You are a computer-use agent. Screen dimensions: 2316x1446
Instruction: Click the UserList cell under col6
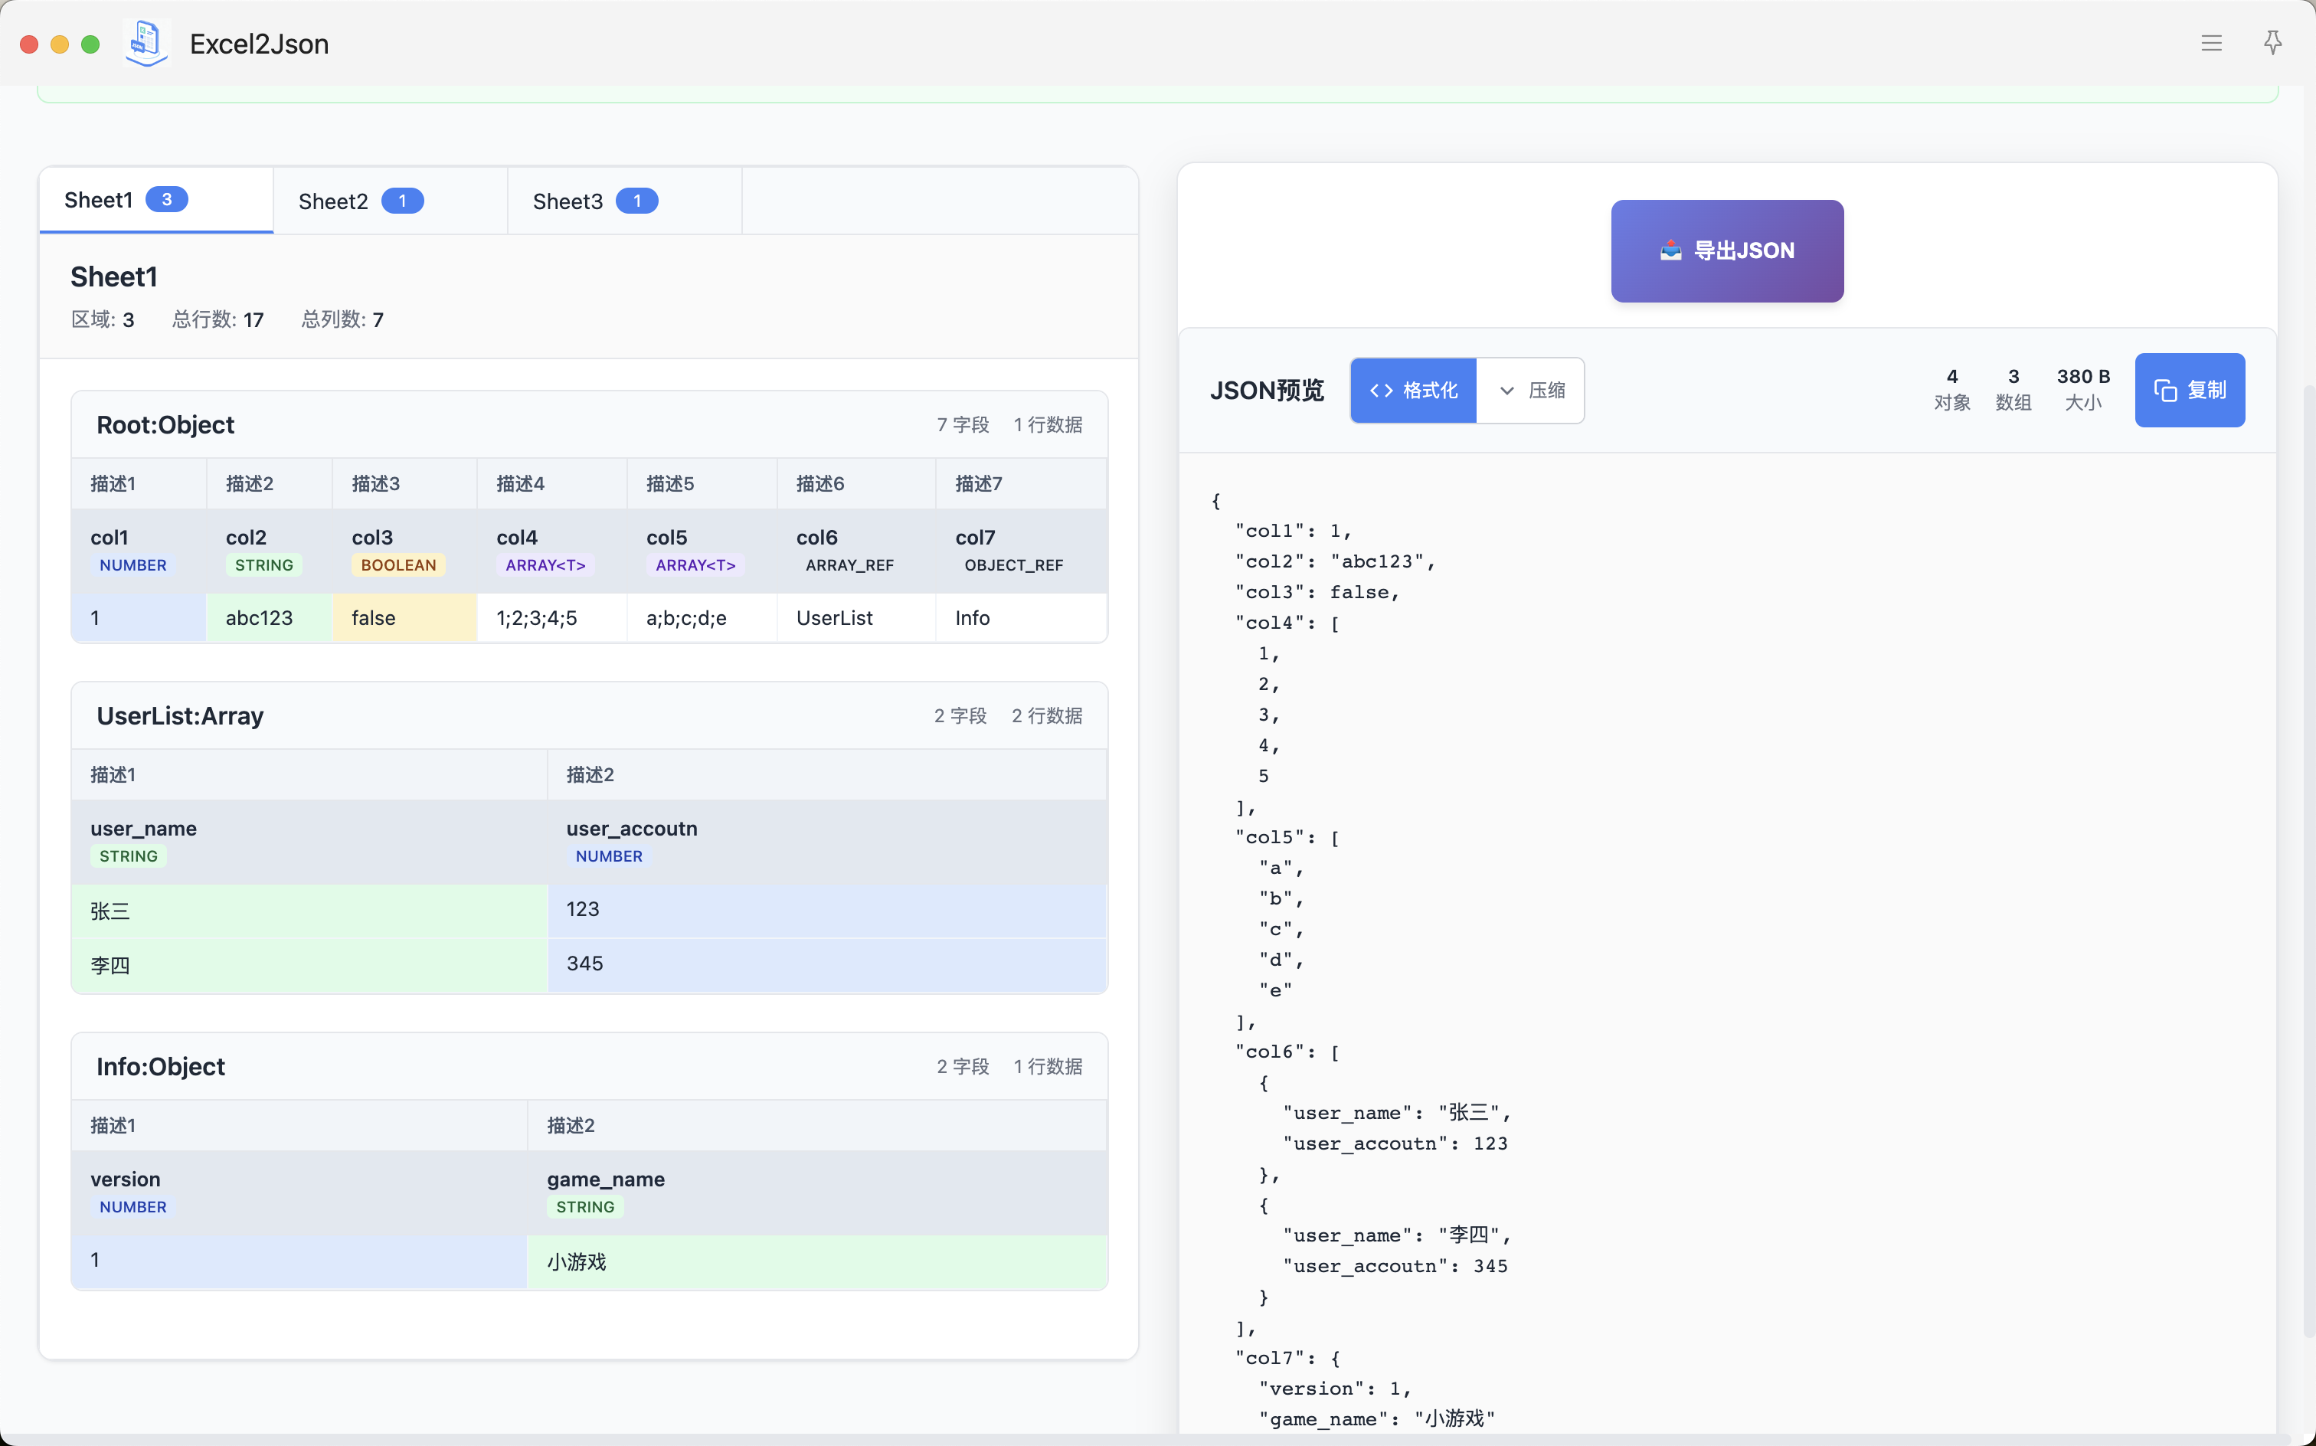tap(834, 618)
